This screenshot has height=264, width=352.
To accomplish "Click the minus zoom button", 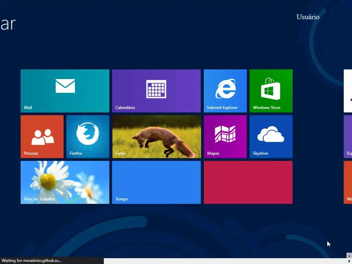I will point(349,256).
